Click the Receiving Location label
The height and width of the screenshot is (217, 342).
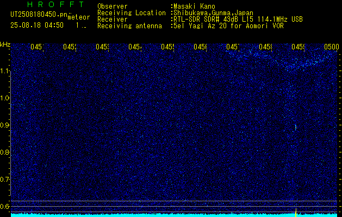coord(132,13)
